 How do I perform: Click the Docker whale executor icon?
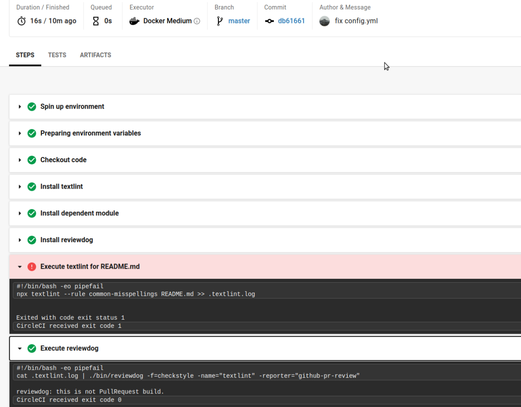click(135, 21)
